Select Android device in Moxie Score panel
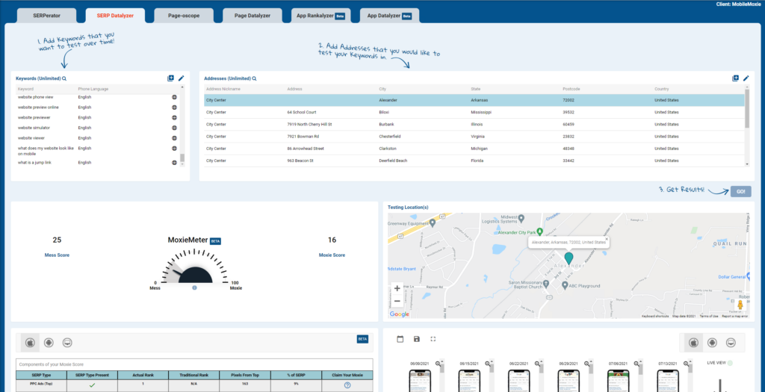Screen dimensions: 765x392 tap(49, 343)
